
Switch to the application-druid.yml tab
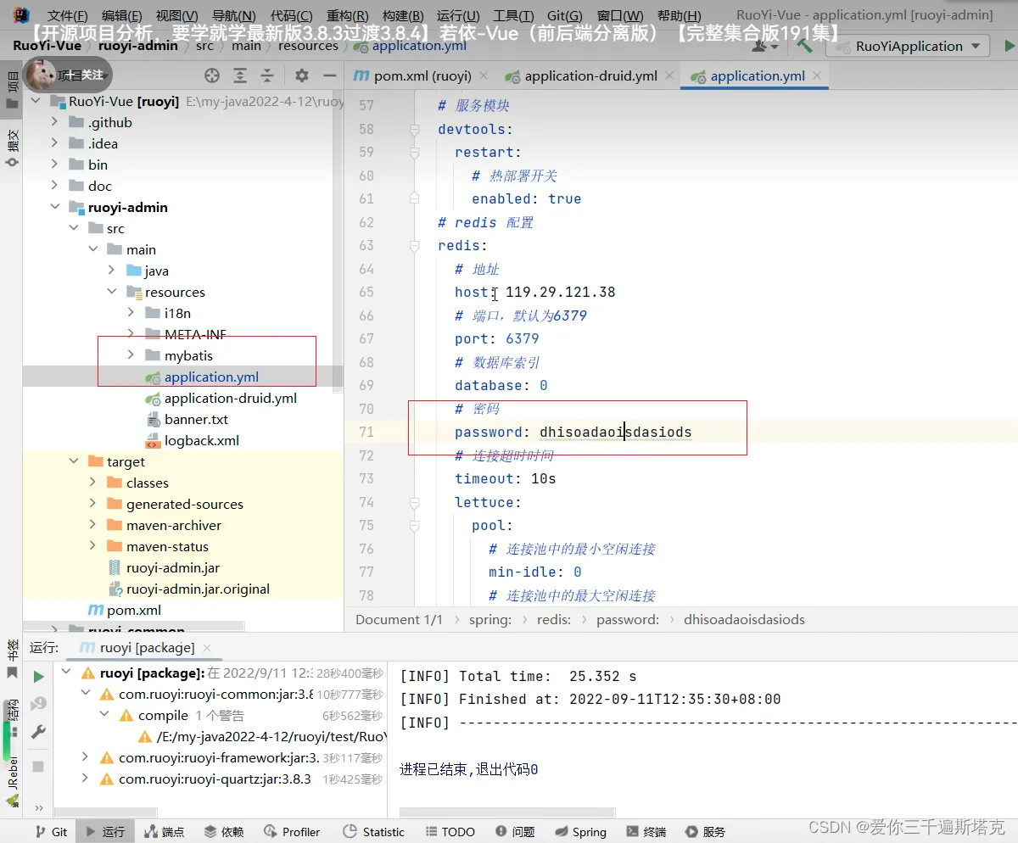click(x=590, y=75)
